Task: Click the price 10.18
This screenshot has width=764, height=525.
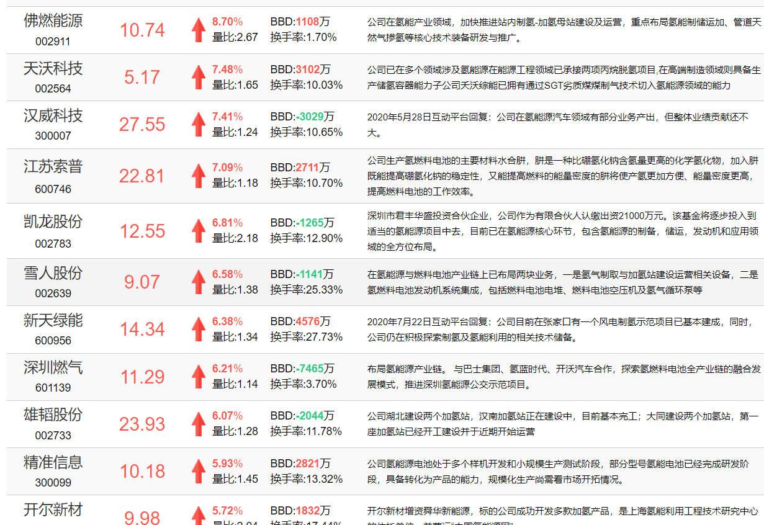Action: click(143, 472)
